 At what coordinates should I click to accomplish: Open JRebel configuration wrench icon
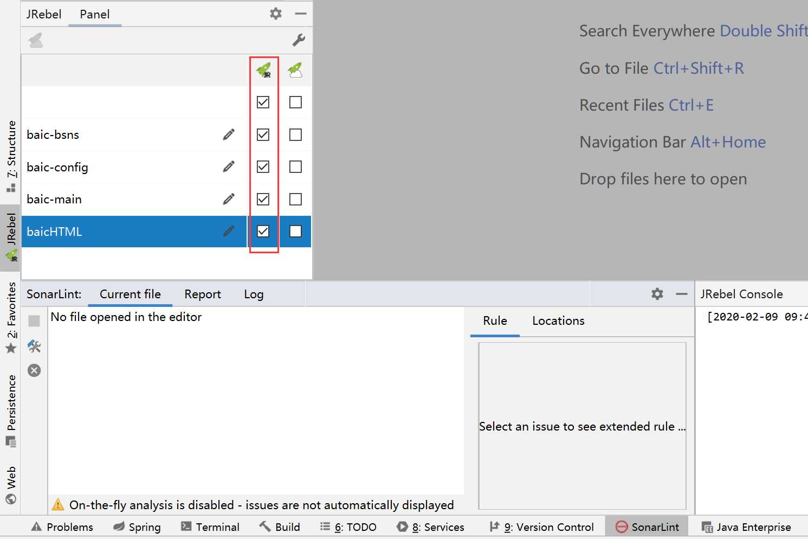(x=299, y=40)
